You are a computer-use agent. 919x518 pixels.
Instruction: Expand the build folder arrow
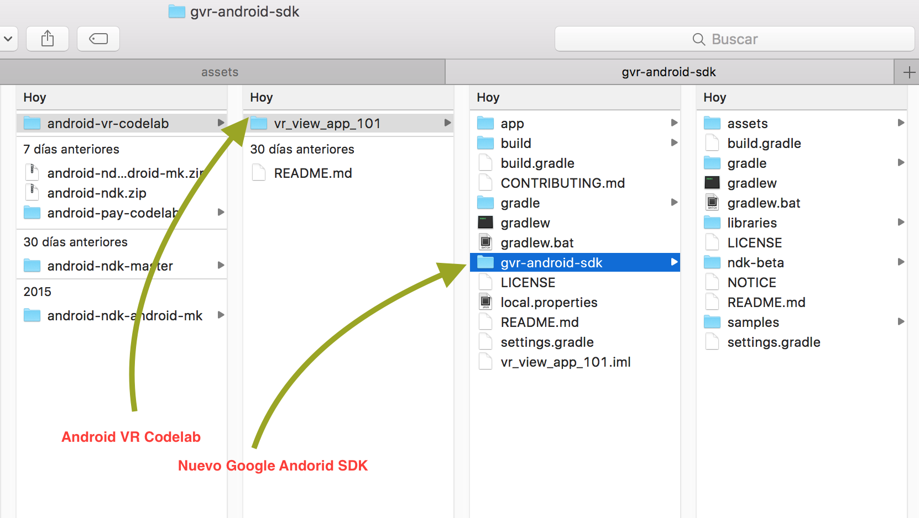674,142
